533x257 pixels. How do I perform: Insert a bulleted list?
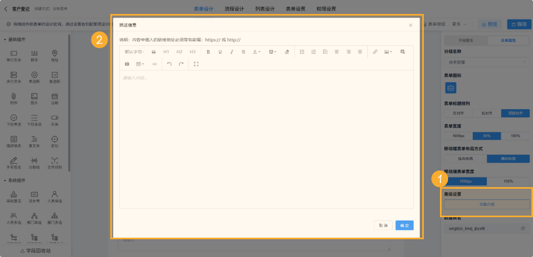302,52
